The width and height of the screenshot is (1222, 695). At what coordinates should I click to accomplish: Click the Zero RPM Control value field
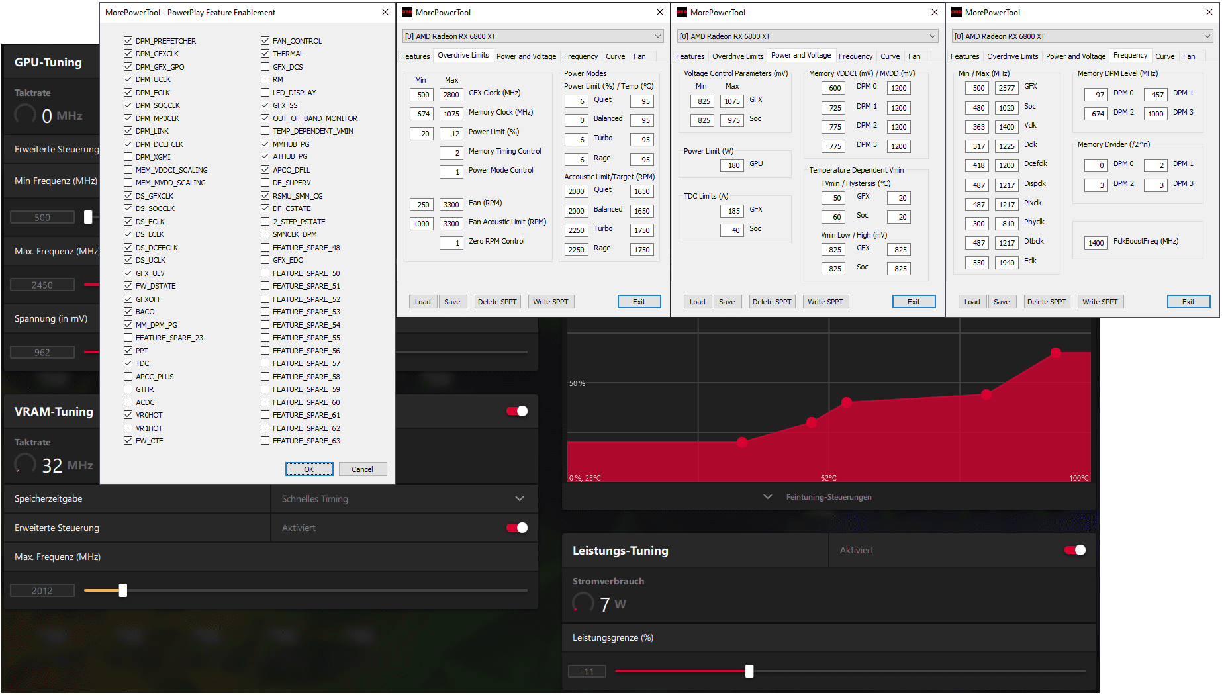point(451,243)
